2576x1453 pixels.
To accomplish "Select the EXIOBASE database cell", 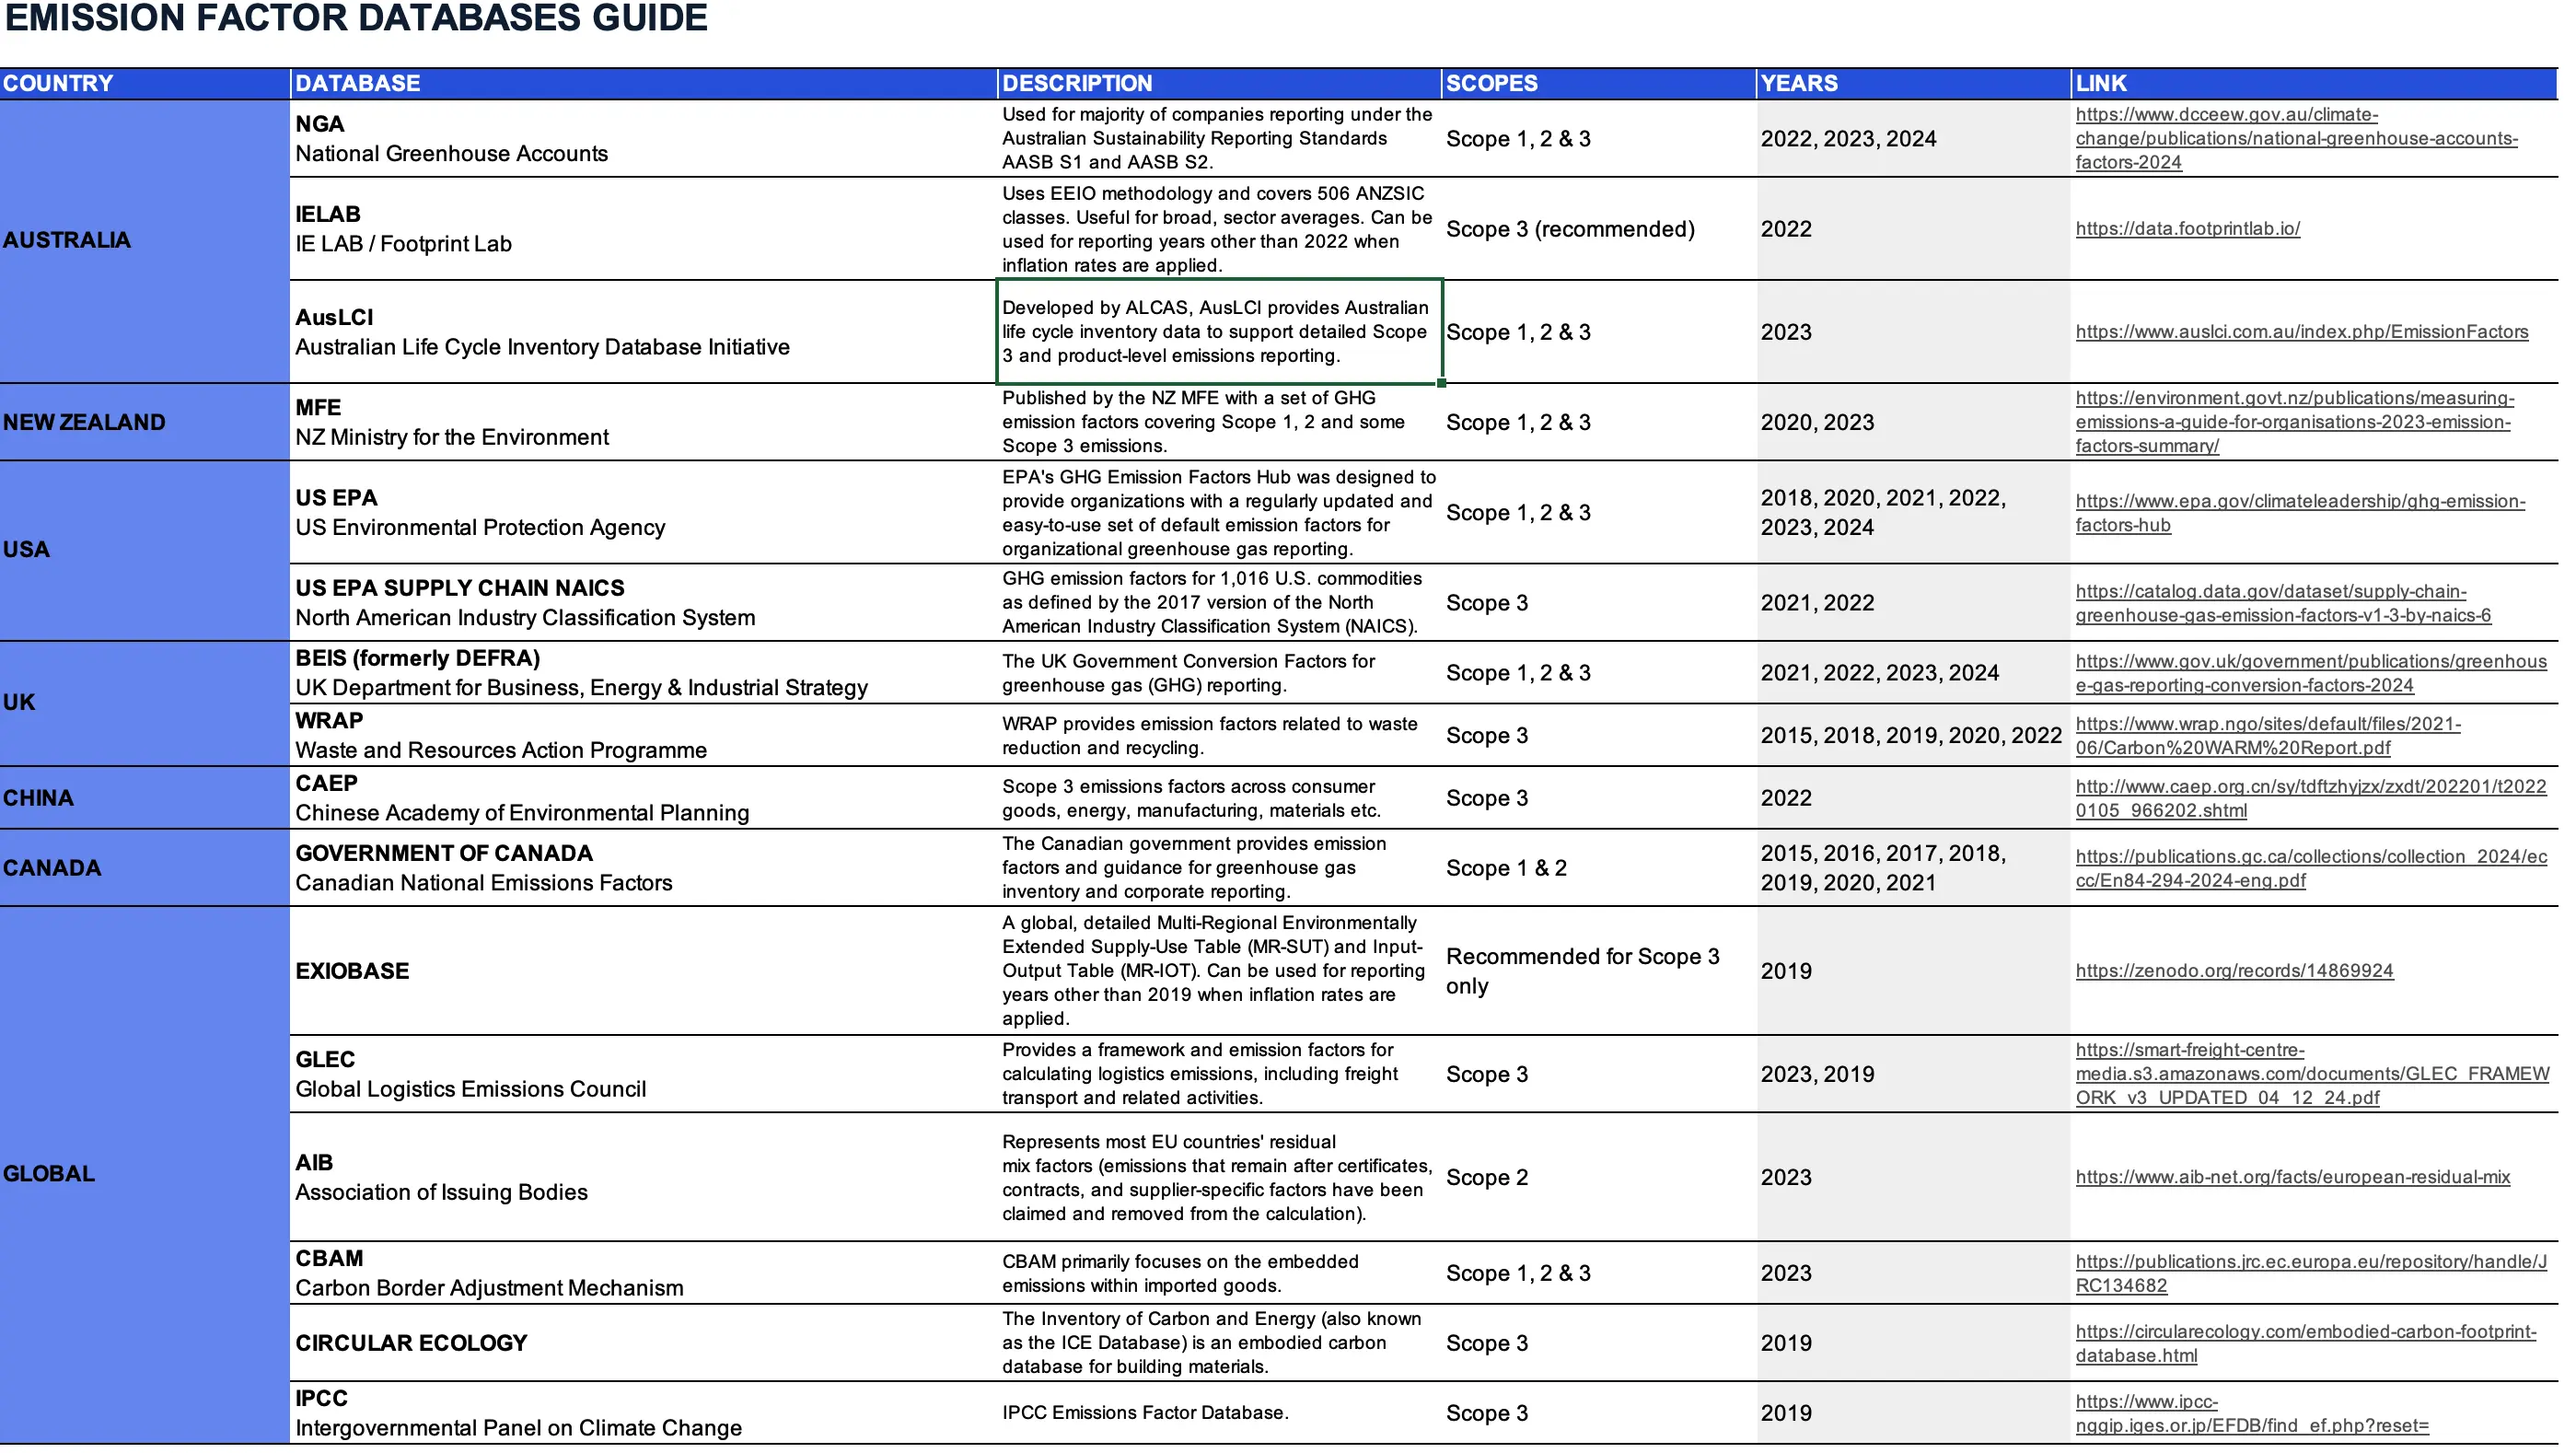I will [x=644, y=971].
